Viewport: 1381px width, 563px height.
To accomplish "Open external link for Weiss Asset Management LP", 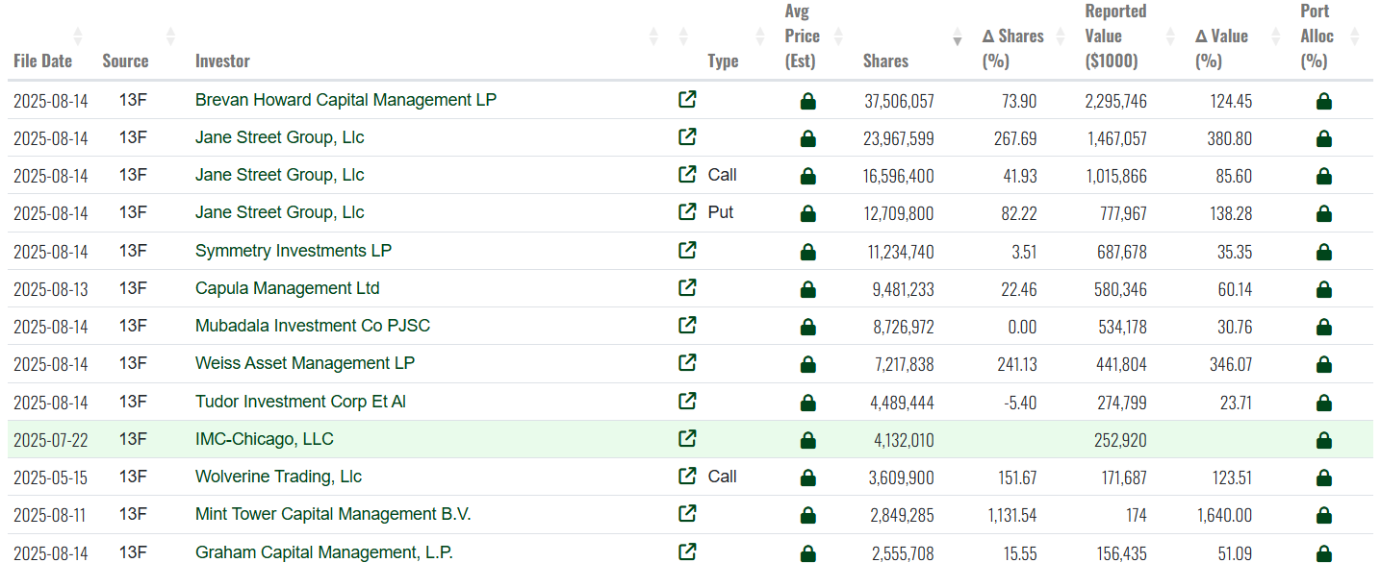I will point(687,362).
